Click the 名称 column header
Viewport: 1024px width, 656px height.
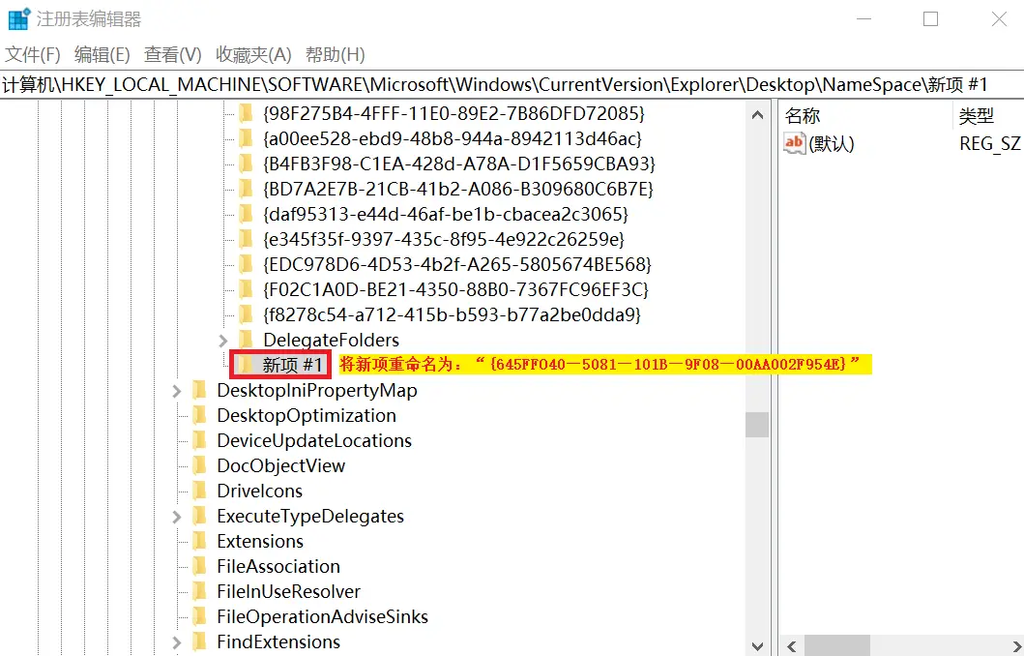(803, 116)
